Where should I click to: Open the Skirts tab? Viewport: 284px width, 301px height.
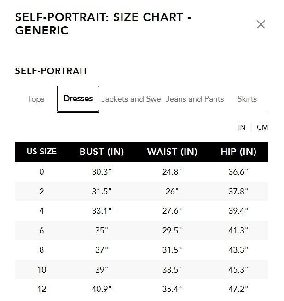click(247, 99)
